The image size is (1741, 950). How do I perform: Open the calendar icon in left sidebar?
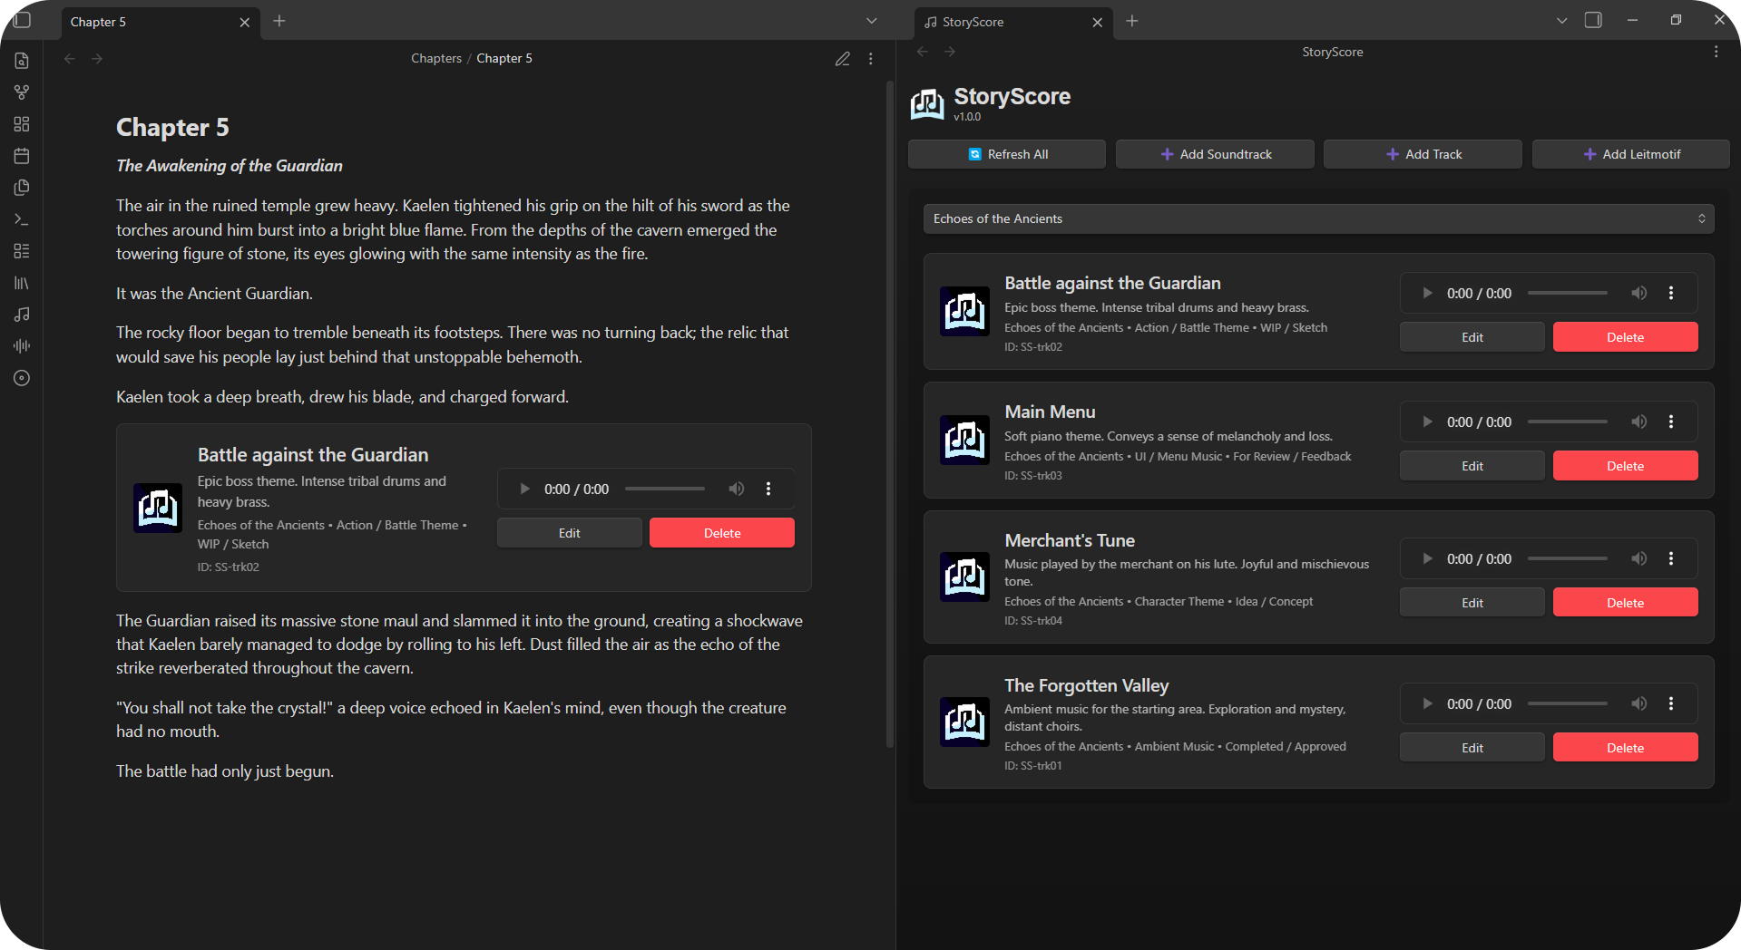pos(22,156)
